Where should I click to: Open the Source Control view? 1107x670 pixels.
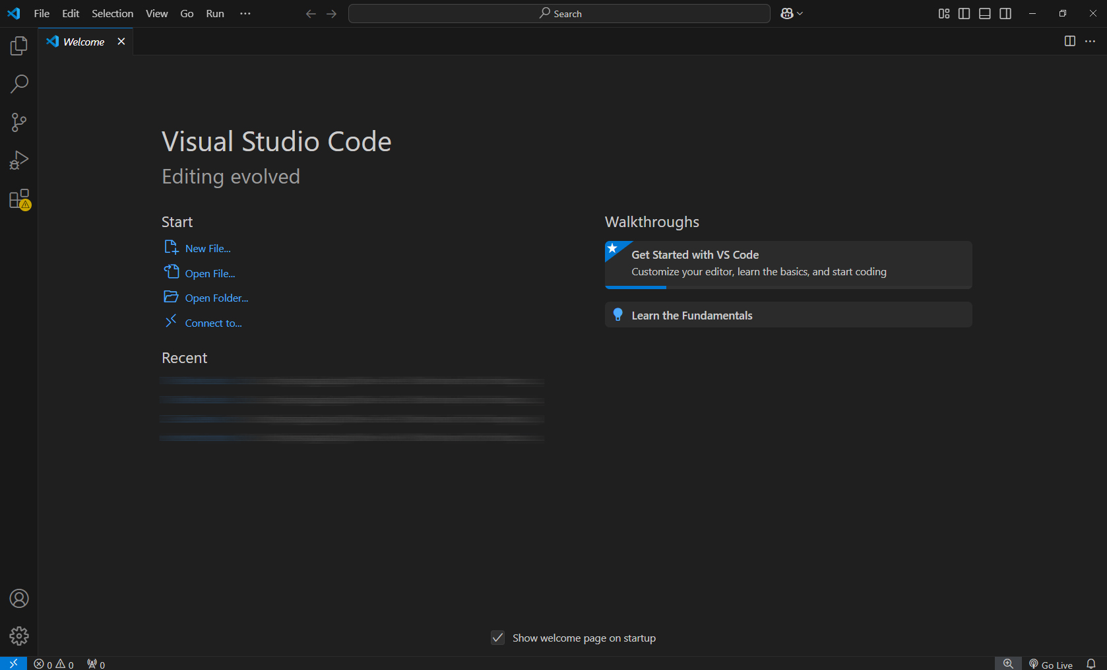click(x=19, y=122)
